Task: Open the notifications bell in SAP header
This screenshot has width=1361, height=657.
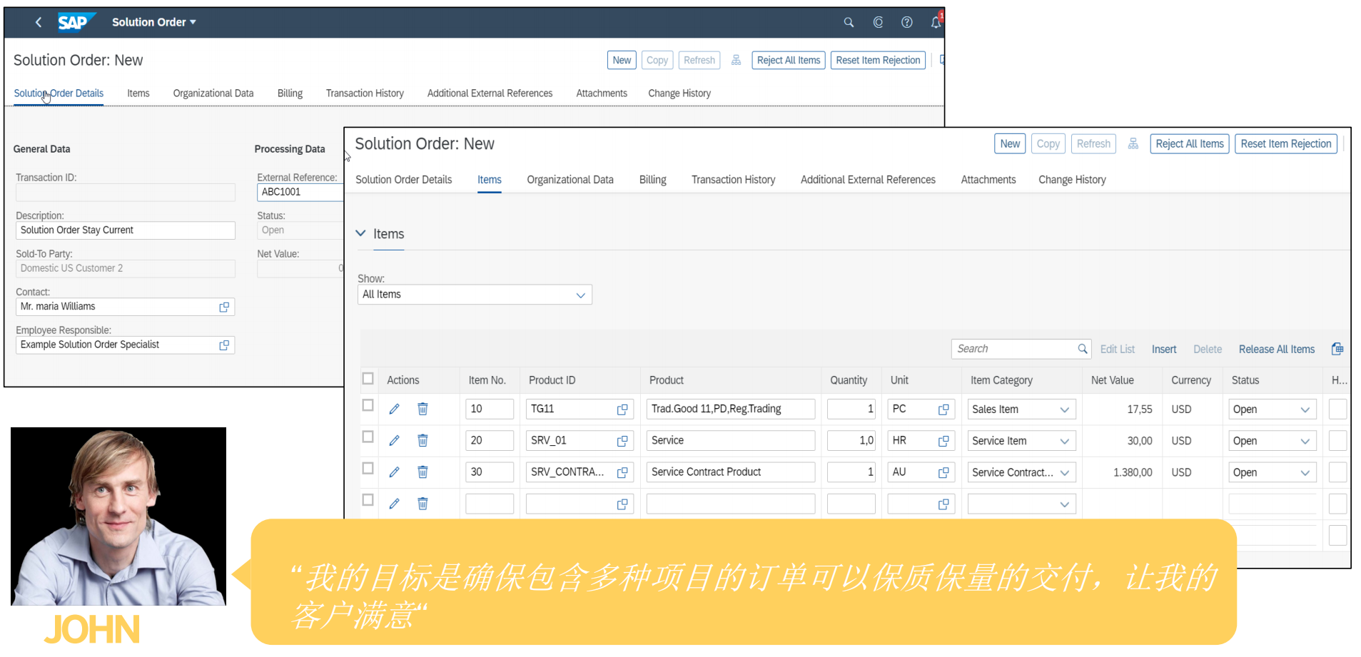Action: point(936,22)
